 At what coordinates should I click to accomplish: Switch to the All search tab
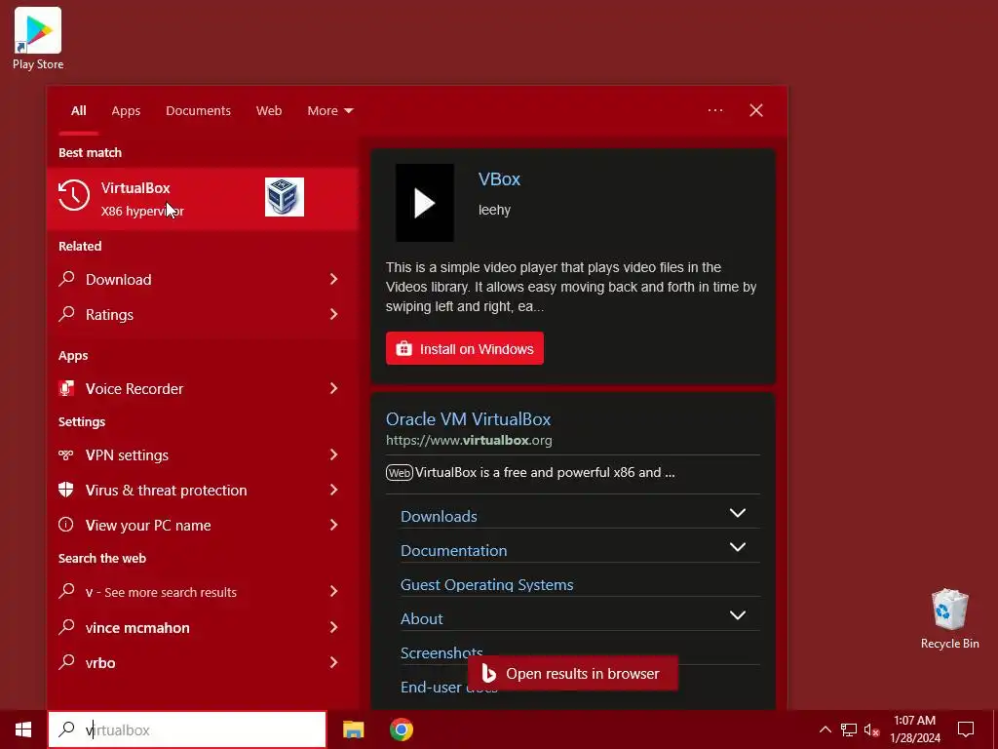pos(78,111)
